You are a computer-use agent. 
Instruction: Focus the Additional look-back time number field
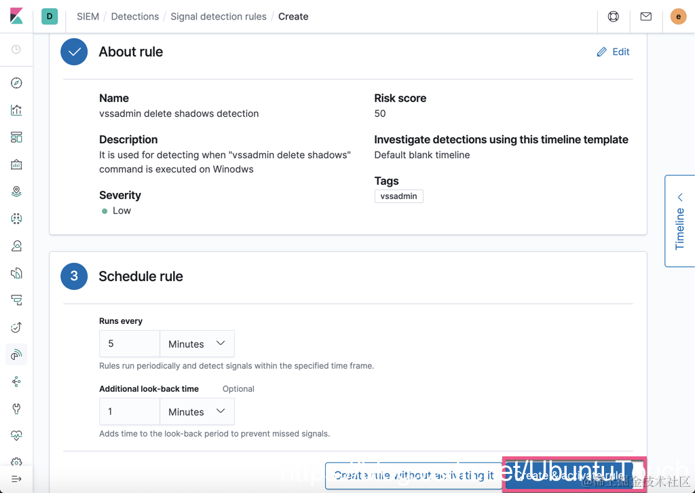(130, 412)
